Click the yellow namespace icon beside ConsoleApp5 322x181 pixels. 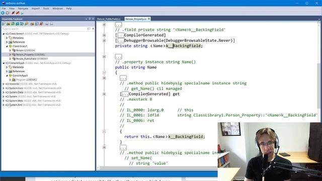coord(10,75)
